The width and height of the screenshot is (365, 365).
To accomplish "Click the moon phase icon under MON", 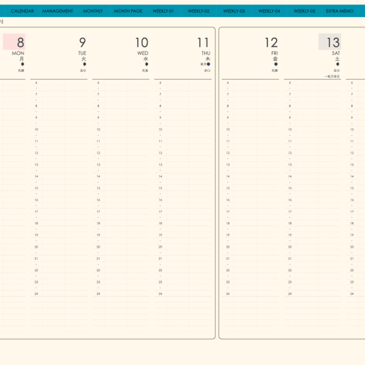I will [x=23, y=64].
